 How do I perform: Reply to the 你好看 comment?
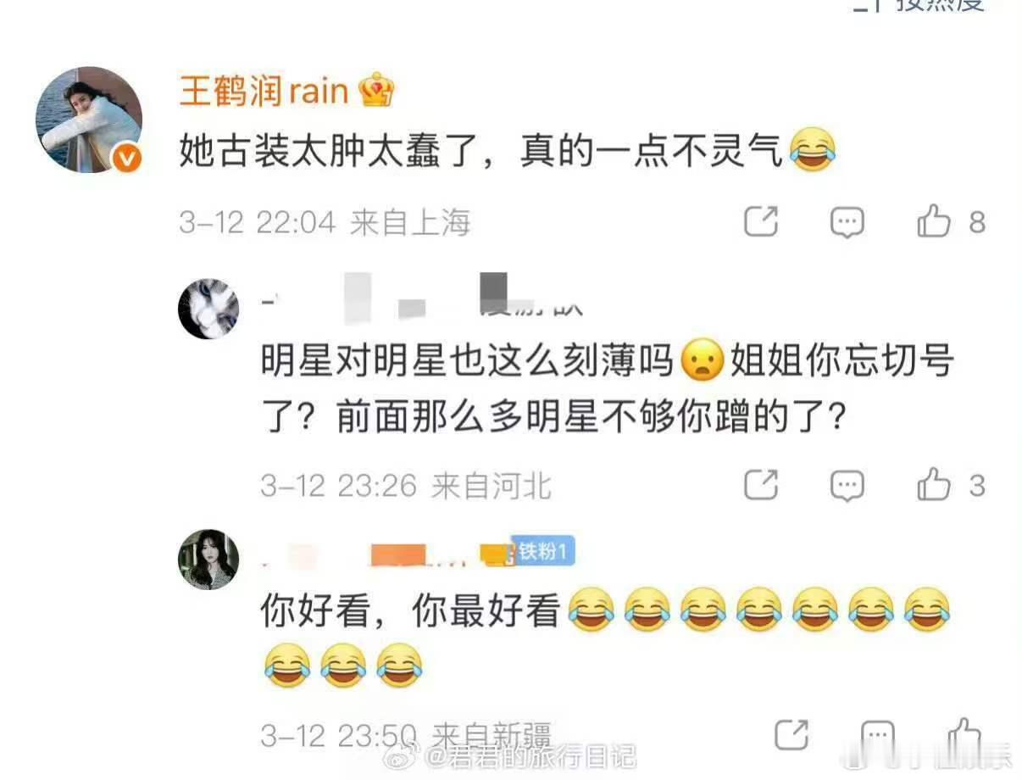coord(877,734)
